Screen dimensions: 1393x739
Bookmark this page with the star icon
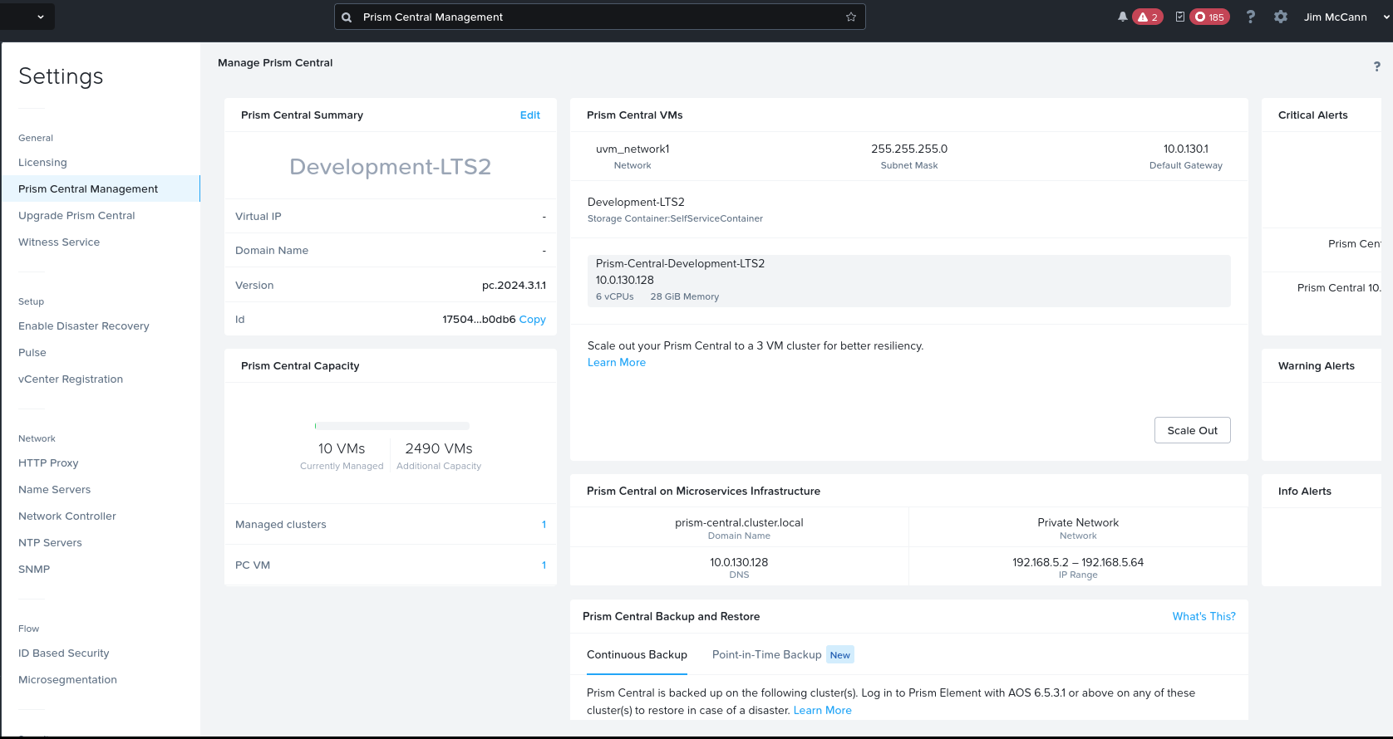coord(851,17)
